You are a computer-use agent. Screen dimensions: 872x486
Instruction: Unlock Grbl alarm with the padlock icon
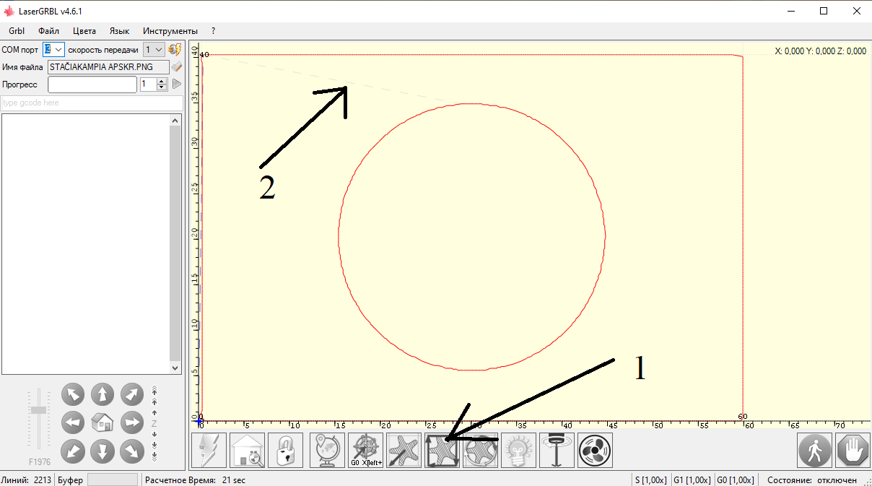285,450
